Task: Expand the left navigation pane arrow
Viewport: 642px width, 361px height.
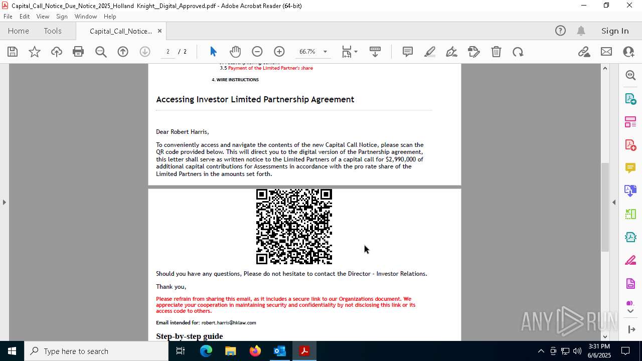Action: coord(5,202)
